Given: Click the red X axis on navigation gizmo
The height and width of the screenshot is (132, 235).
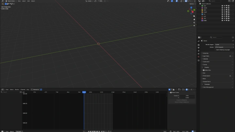Looking at the screenshot, I should pyautogui.click(x=193, y=12).
